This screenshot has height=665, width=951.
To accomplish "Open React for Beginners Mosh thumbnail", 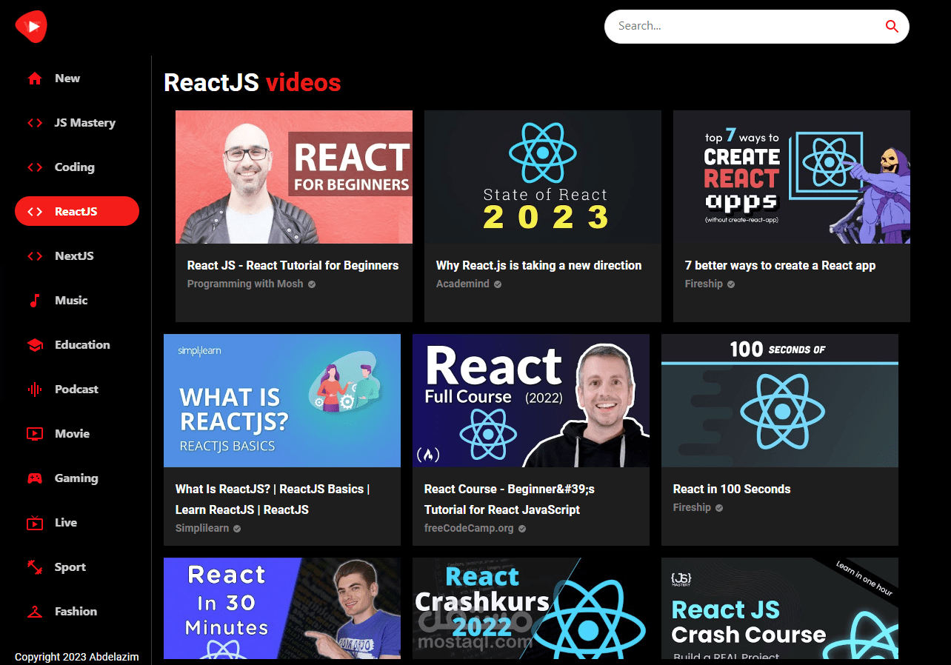I will pos(294,177).
